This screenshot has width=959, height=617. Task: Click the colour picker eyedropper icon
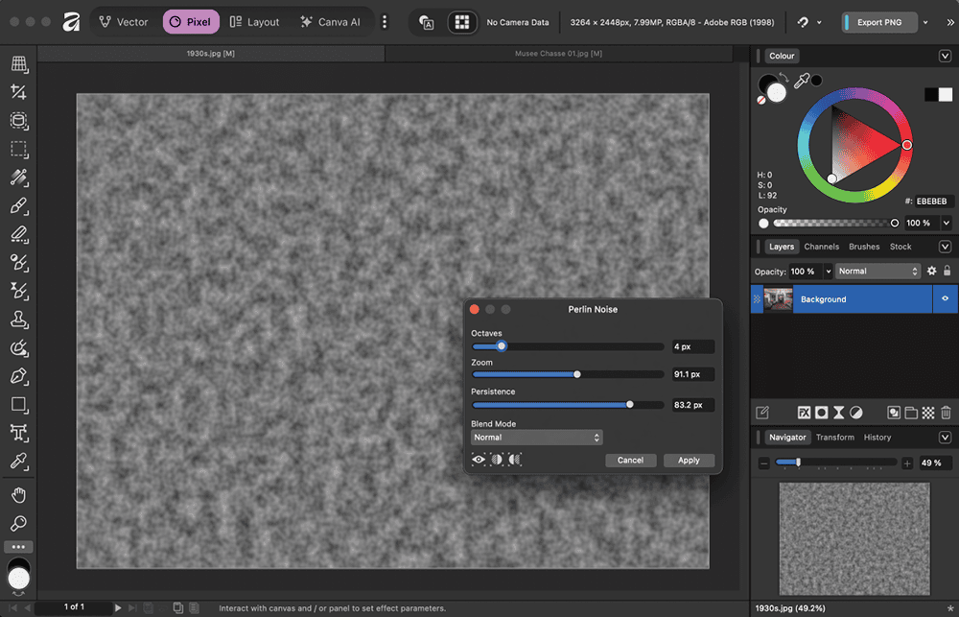click(x=802, y=83)
